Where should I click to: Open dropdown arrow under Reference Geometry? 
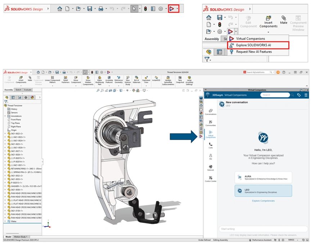tap(119, 86)
